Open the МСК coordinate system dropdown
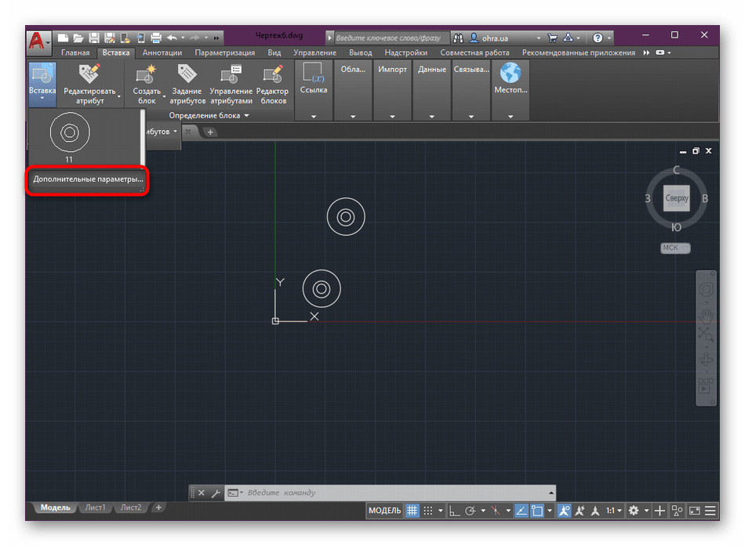 point(674,248)
